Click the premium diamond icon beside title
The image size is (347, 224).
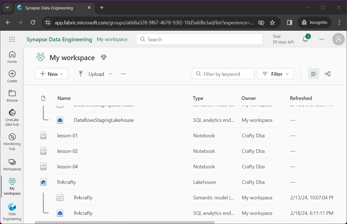[104, 57]
